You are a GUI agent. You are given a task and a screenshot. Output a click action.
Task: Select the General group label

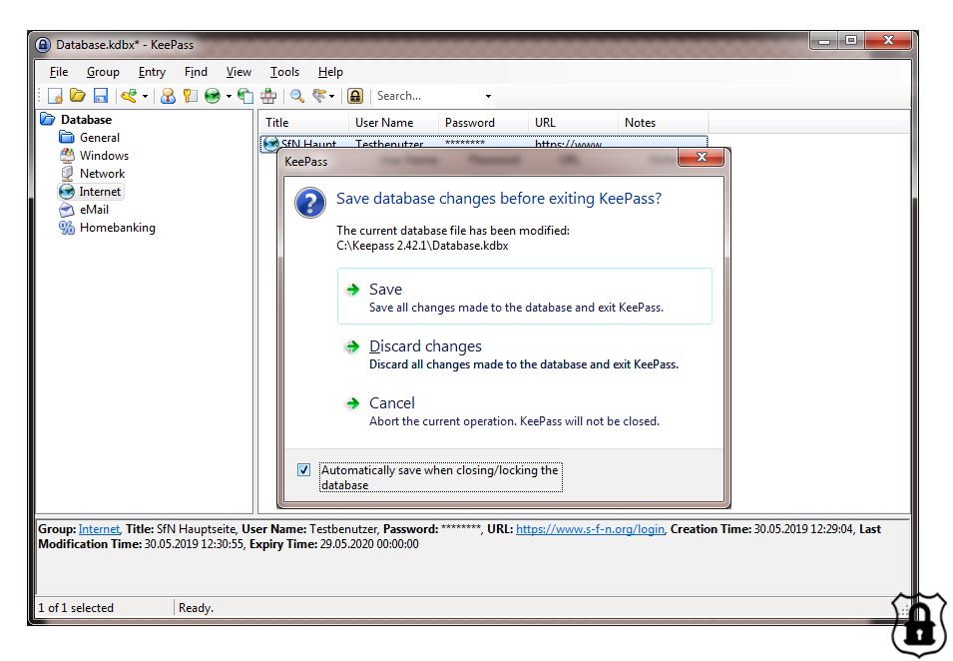point(100,138)
